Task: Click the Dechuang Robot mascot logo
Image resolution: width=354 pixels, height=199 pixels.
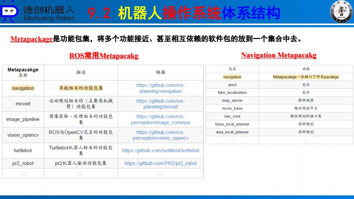Action: (x=9, y=11)
